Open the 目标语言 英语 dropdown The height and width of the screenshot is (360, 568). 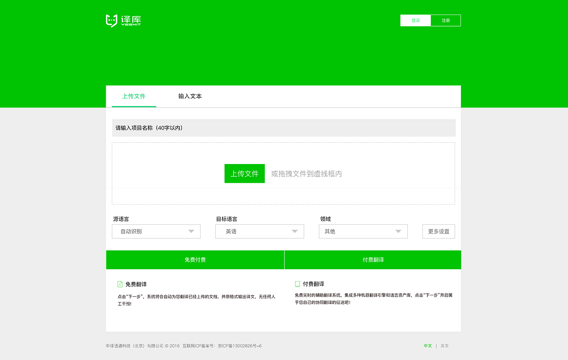(260, 231)
